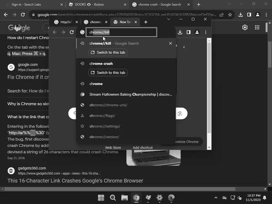Open profile in the back Chrome window
The image size is (272, 204).
click(x=258, y=15)
